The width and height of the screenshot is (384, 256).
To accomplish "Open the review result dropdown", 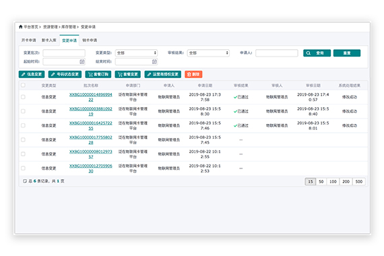I will (x=208, y=53).
